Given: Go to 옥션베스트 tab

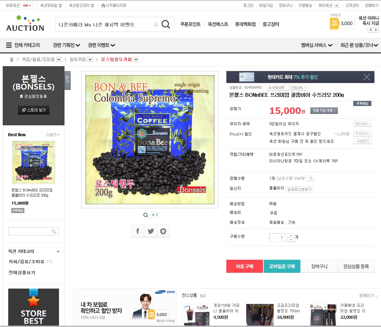Looking at the screenshot, I should pos(218,24).
